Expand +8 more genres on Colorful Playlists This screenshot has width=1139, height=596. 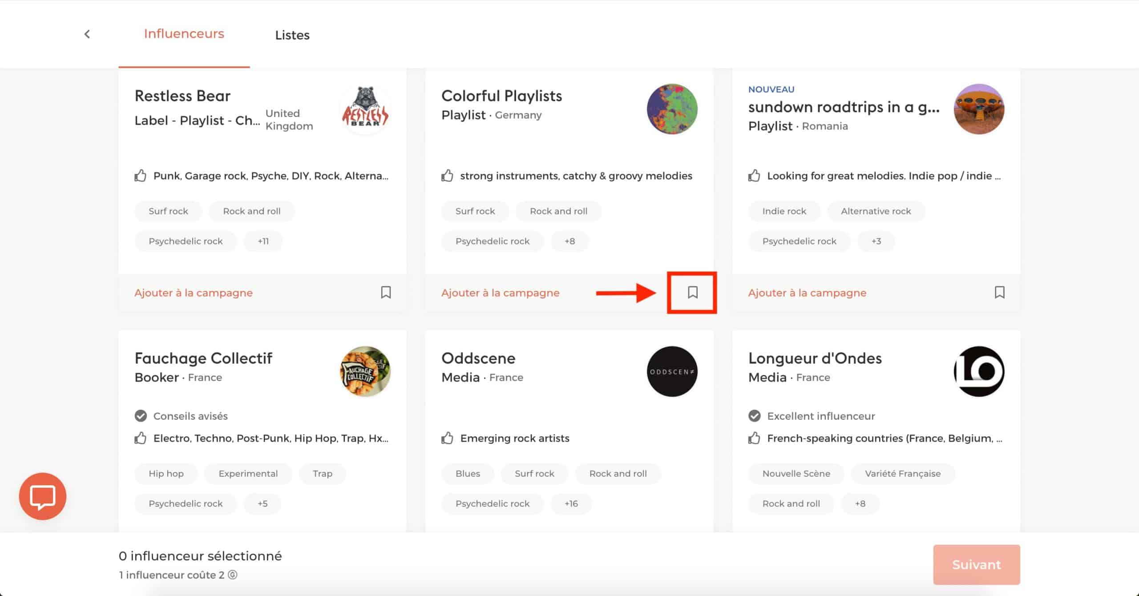pos(569,241)
